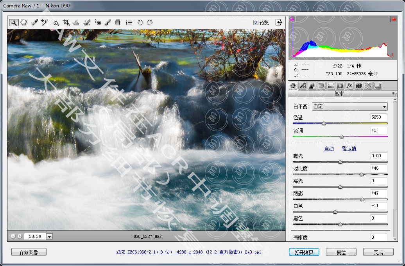
Task: Click the file name DSC_0227.NEF
Action: [147, 236]
